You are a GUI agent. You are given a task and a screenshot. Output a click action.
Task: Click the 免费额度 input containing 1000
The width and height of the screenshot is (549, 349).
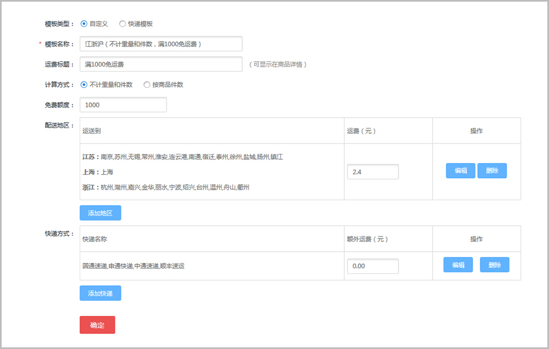(123, 105)
